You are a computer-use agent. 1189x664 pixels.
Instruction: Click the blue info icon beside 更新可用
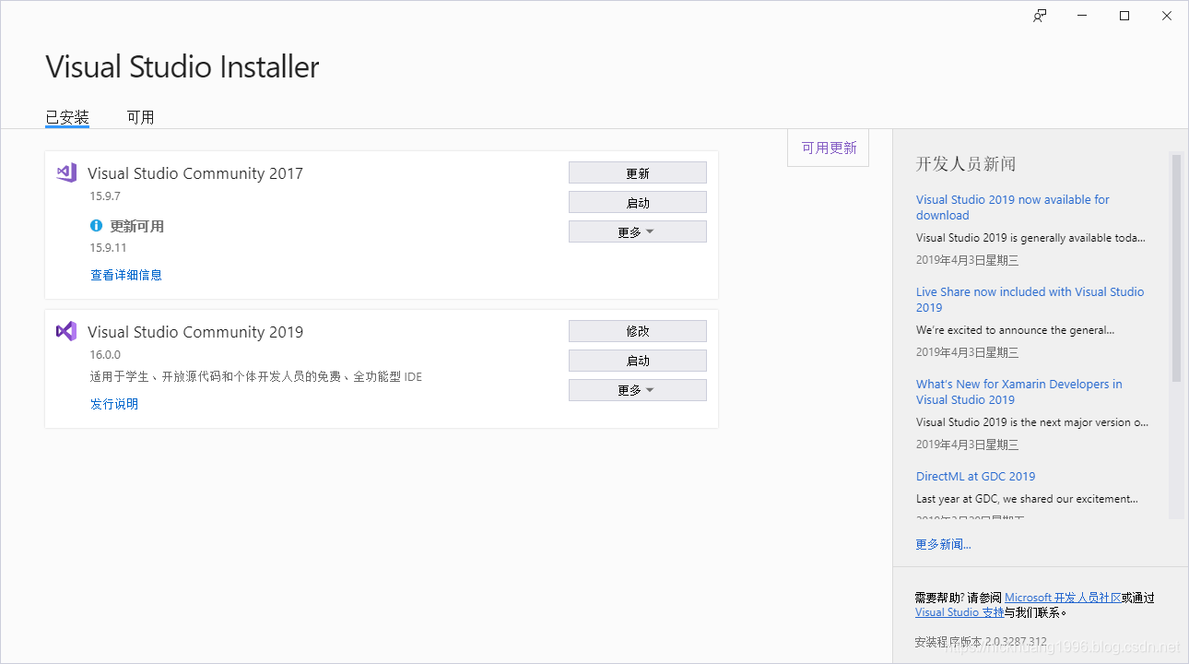pyautogui.click(x=97, y=226)
